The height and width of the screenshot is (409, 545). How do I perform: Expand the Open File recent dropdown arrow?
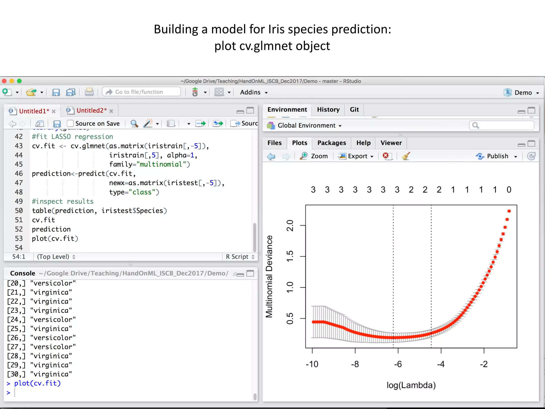pyautogui.click(x=42, y=92)
